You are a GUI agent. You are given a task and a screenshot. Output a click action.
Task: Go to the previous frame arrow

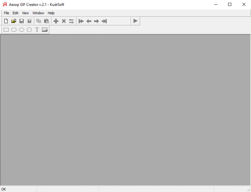tap(89, 21)
